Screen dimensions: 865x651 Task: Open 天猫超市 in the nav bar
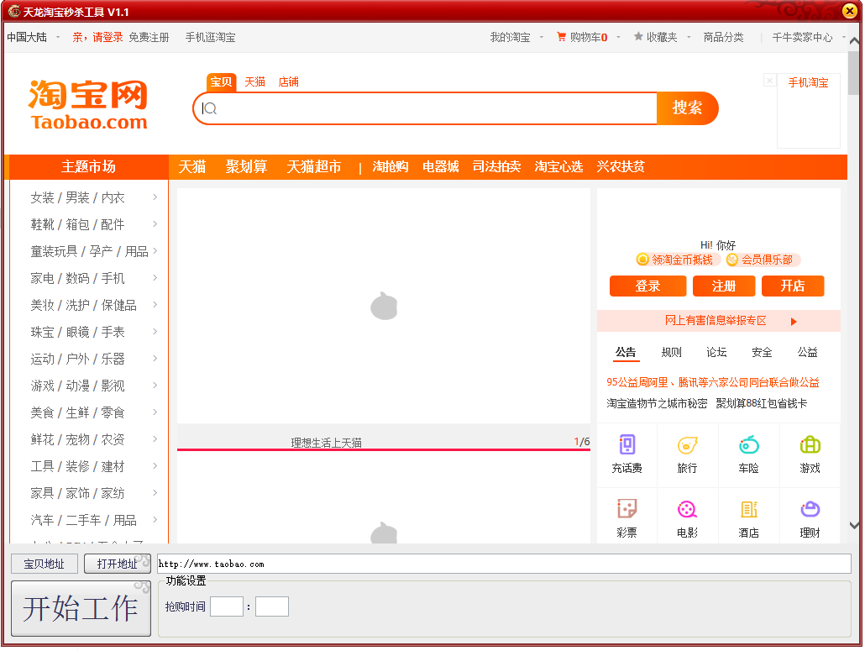click(x=314, y=166)
